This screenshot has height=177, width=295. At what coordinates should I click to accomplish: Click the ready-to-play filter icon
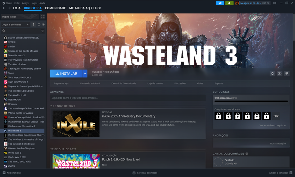coord(43,24)
